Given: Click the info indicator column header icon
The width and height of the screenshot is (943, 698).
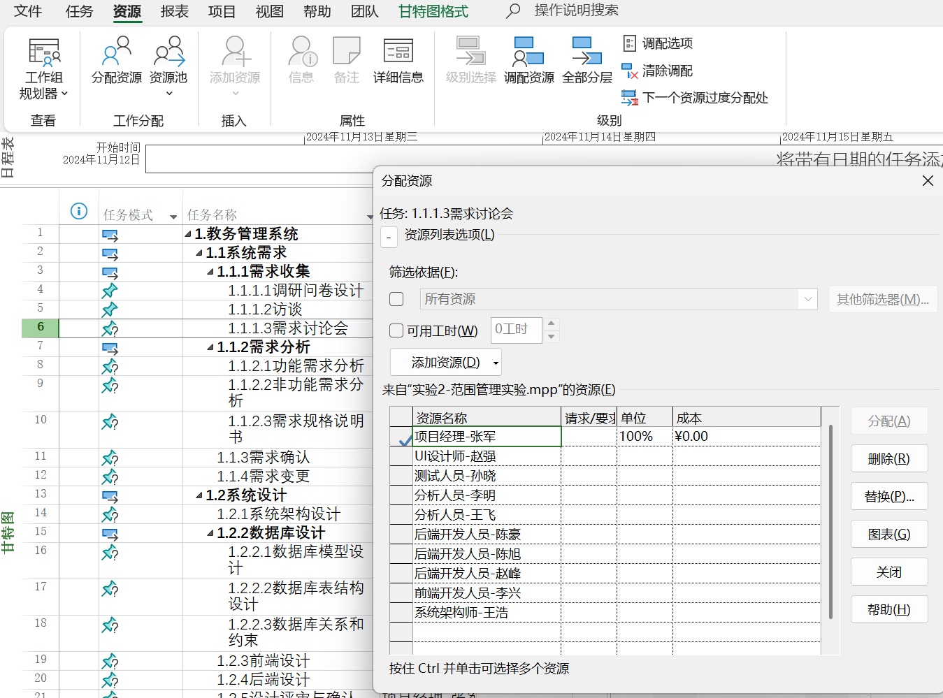Looking at the screenshot, I should point(79,211).
